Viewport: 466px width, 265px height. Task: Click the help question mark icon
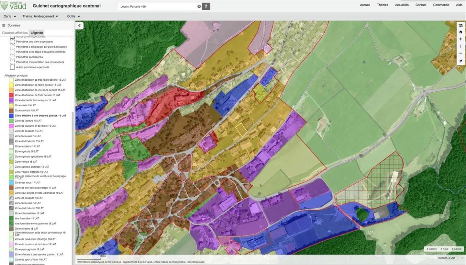[206, 6]
